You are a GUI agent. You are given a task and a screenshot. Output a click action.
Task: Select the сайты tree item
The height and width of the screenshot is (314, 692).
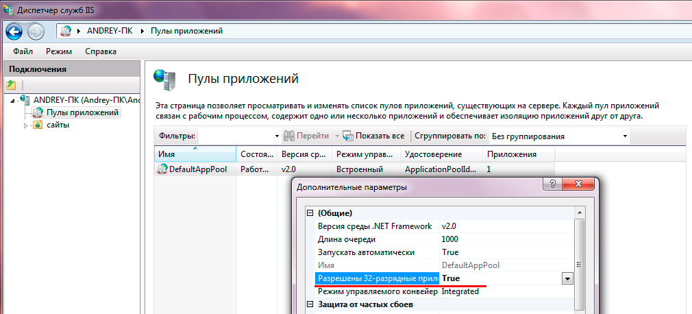(58, 125)
